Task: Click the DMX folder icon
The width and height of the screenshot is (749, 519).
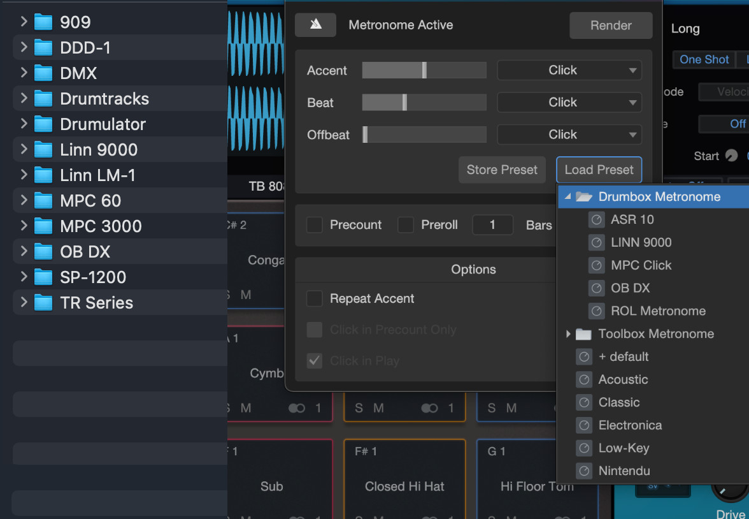Action: click(43, 73)
